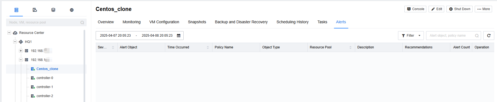Click the resource tree vertical scrollbar
The width and height of the screenshot is (497, 102).
click(x=84, y=66)
